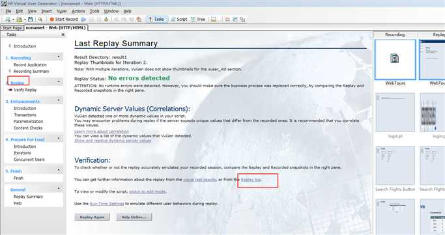This screenshot has width=445, height=235.
Task: Click the Start Record button
Action: pos(64,20)
